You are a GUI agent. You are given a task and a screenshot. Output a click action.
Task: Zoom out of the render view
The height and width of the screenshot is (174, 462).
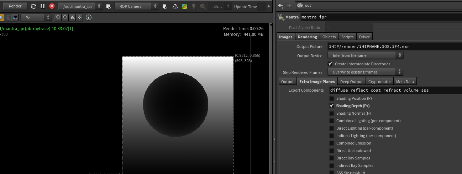[x=65, y=17]
